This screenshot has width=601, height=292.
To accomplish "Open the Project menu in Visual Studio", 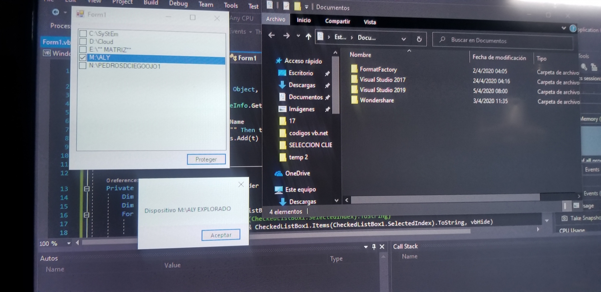I will pos(122,2).
